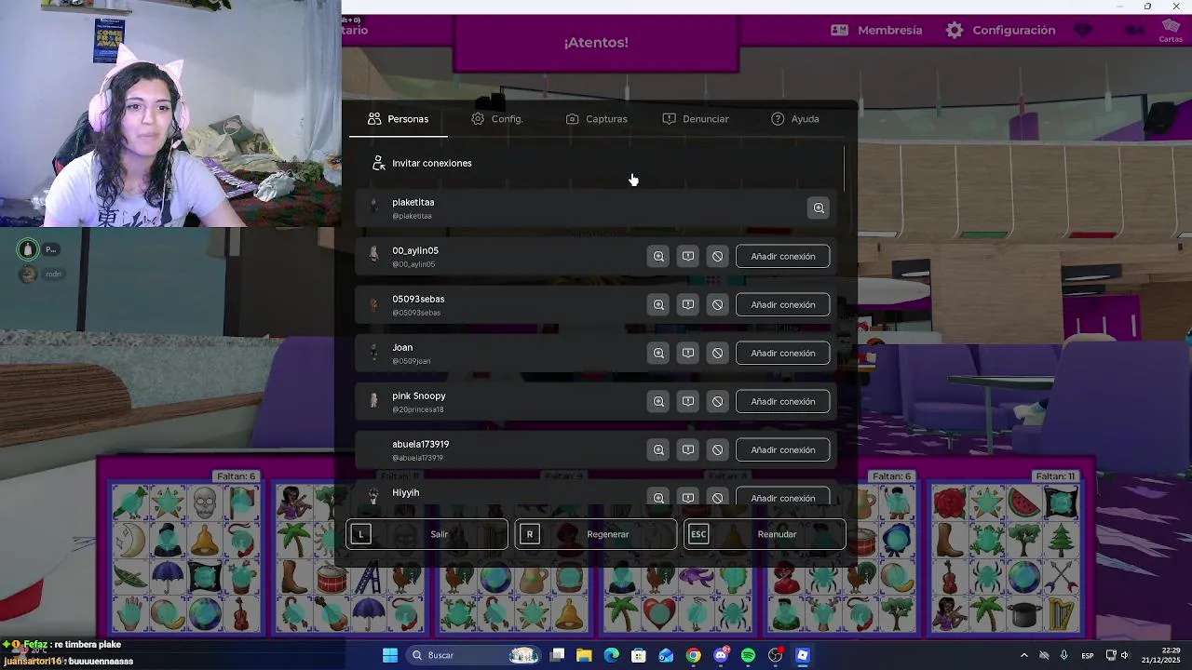1192x670 pixels.
Task: Inspect avatar of 00_aylin05
Action: click(658, 256)
